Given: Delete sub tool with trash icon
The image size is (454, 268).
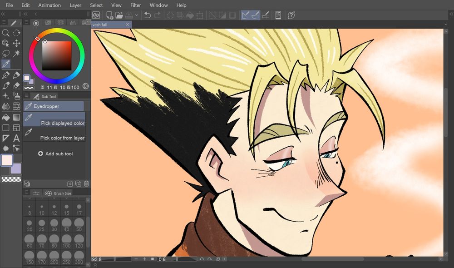Looking at the screenshot, I should 86,184.
